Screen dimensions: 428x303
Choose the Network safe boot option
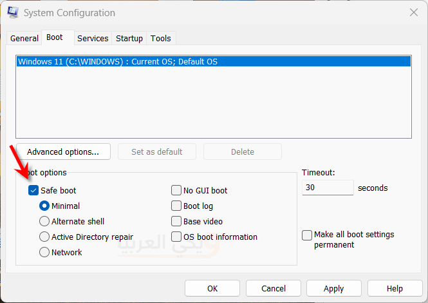44,252
